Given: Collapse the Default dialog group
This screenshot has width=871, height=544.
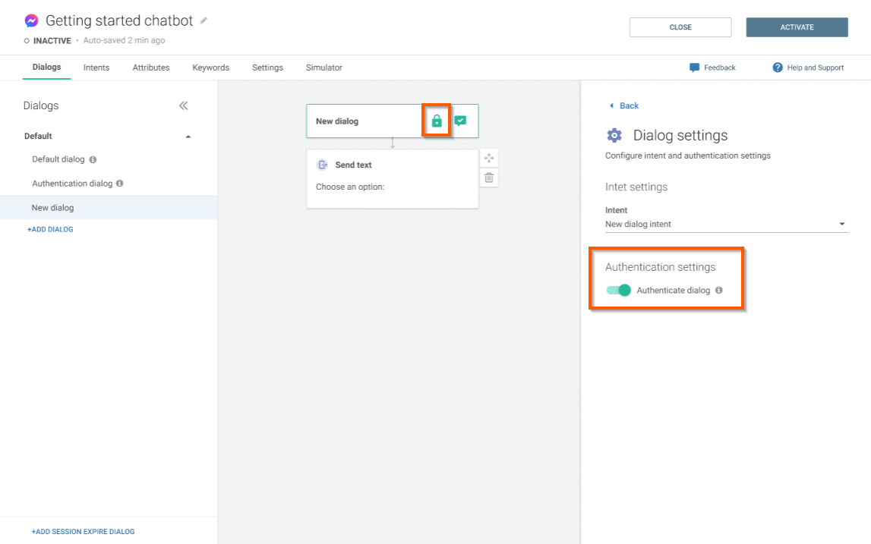Looking at the screenshot, I should click(188, 137).
